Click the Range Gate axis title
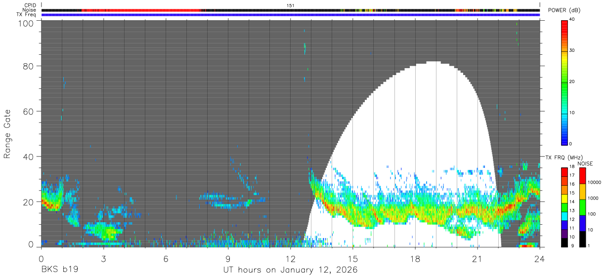Image resolution: width=607 pixels, height=280 pixels. pos(7,134)
